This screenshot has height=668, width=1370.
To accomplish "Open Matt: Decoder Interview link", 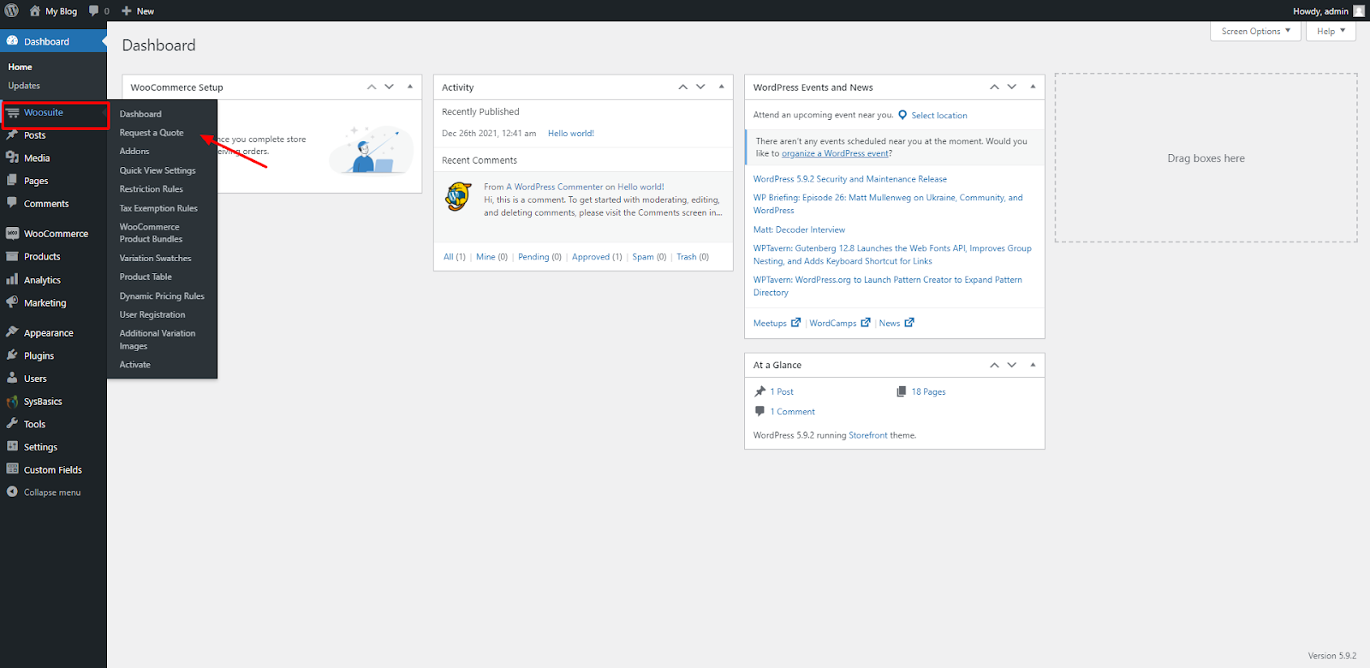I will coord(799,230).
